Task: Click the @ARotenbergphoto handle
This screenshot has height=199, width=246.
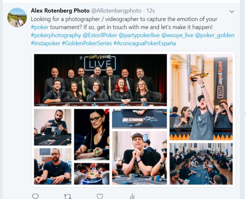Action: coord(116,11)
